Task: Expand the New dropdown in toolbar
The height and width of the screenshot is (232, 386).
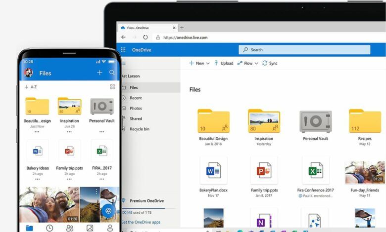Action: (199, 63)
